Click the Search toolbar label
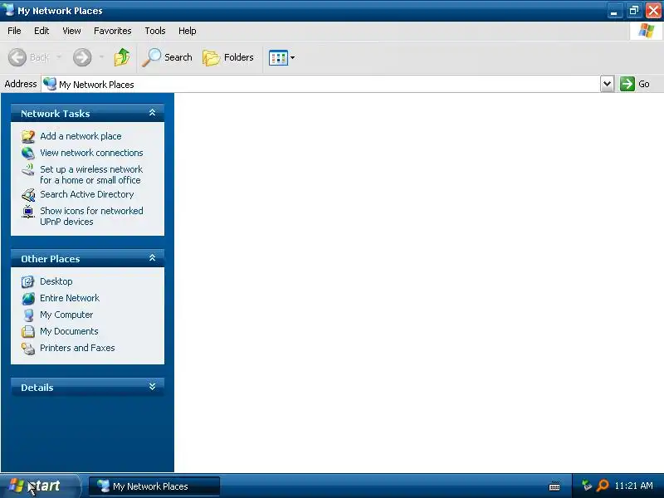This screenshot has width=664, height=498. (178, 57)
